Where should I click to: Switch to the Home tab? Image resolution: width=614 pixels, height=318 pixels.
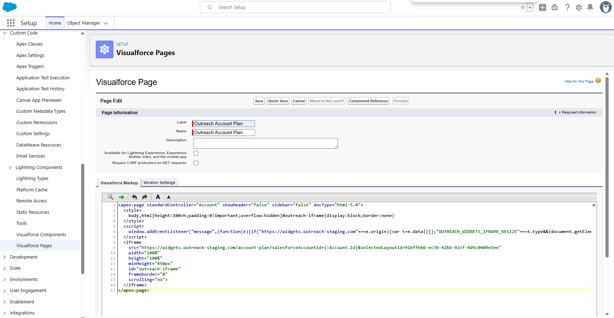point(55,23)
